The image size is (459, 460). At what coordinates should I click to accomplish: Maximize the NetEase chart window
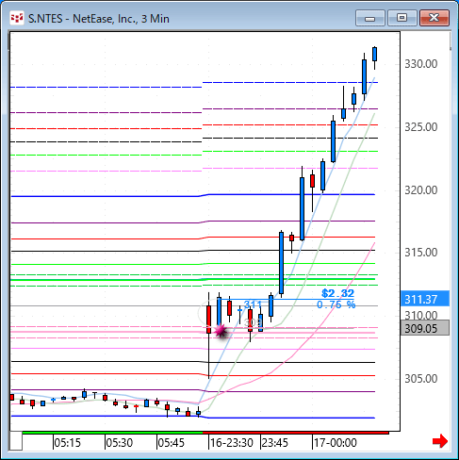pos(402,18)
